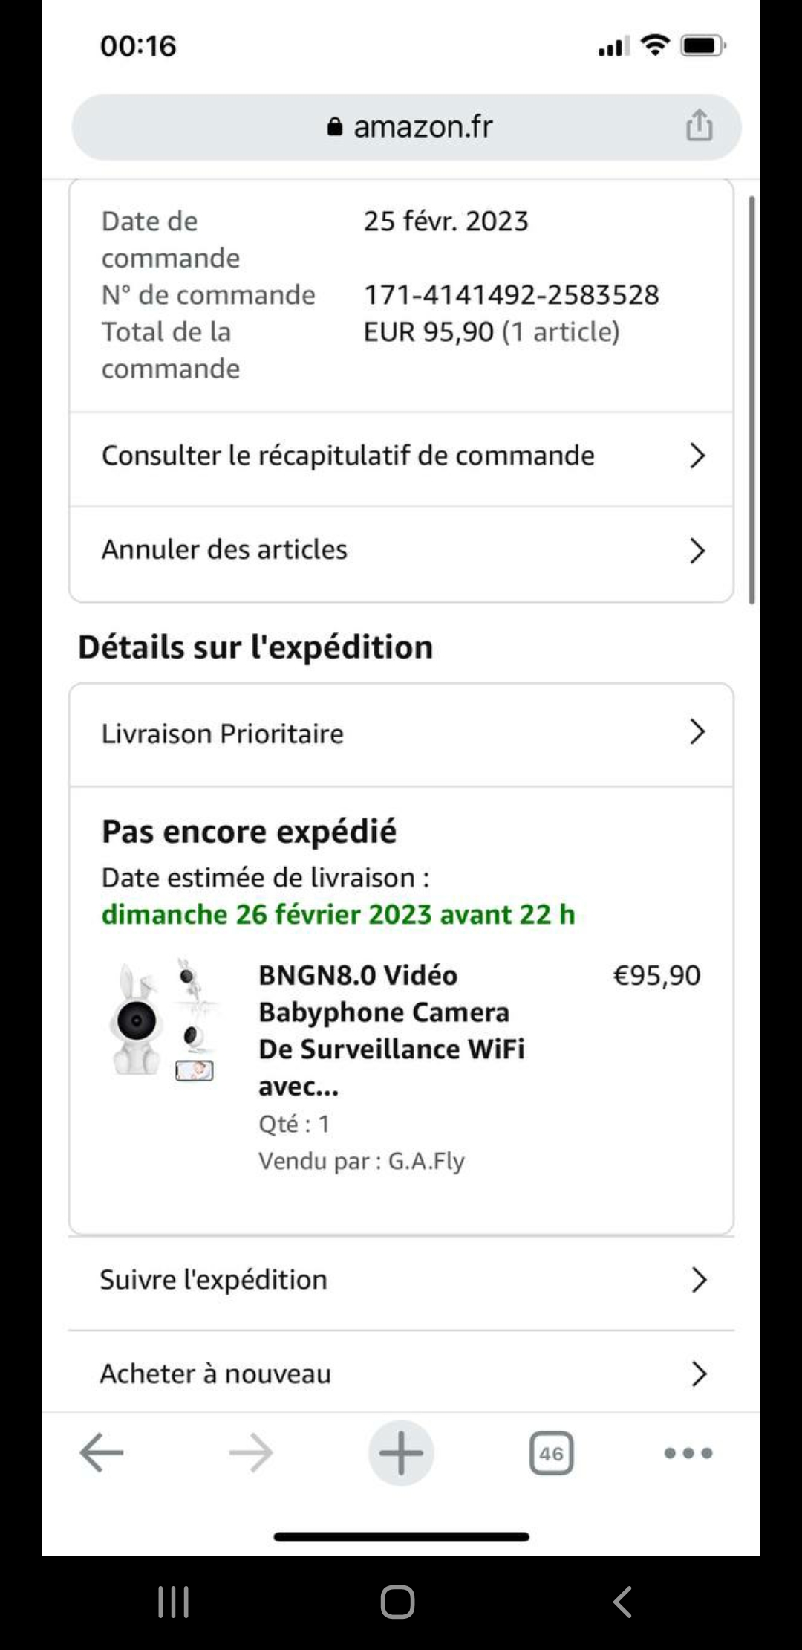Open the three-dot browser menu
Viewport: 802px width, 1650px height.
coord(688,1452)
